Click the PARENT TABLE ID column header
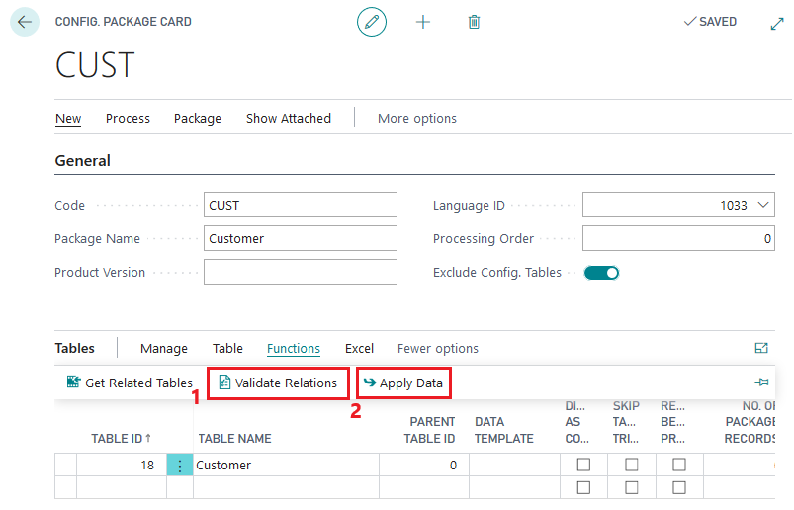 [429, 430]
